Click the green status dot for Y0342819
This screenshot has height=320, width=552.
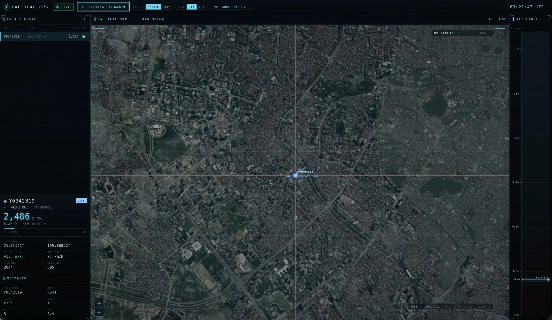pos(83,36)
